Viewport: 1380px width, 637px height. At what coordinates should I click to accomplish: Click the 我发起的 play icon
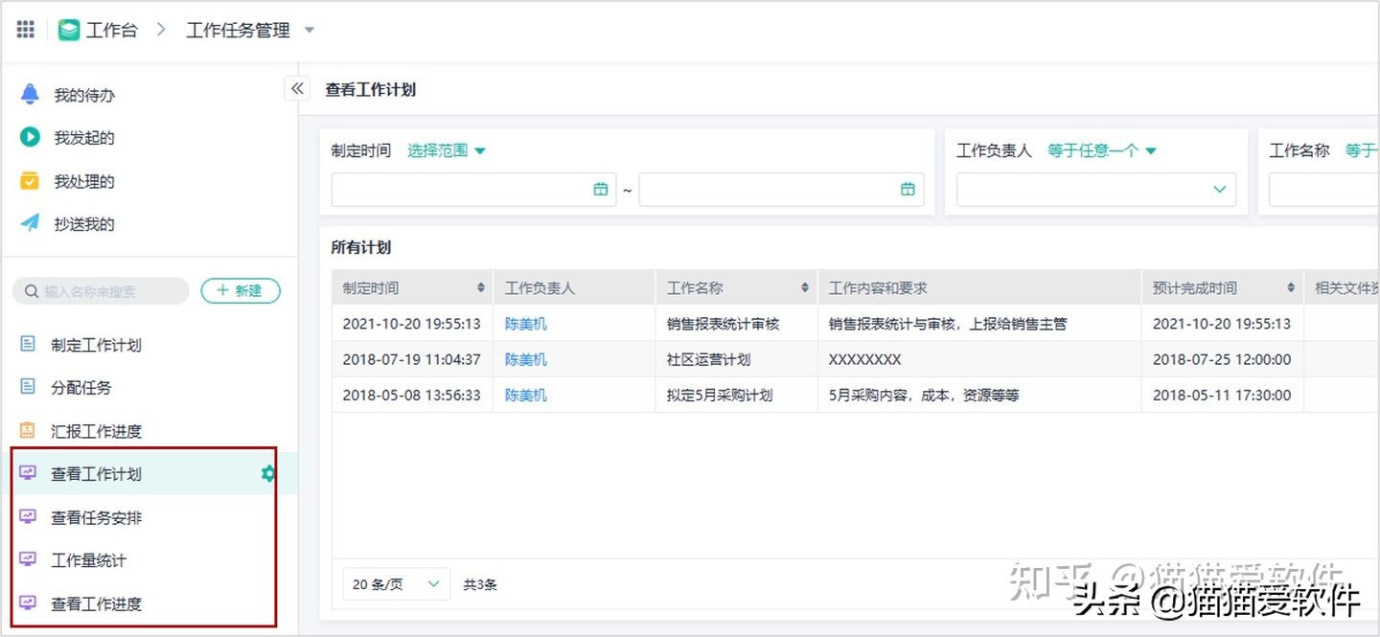(29, 137)
